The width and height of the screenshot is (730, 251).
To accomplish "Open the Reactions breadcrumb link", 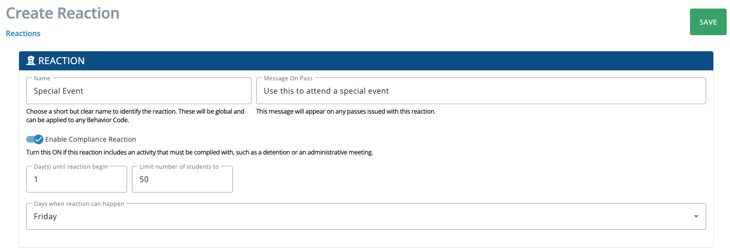I will point(23,33).
